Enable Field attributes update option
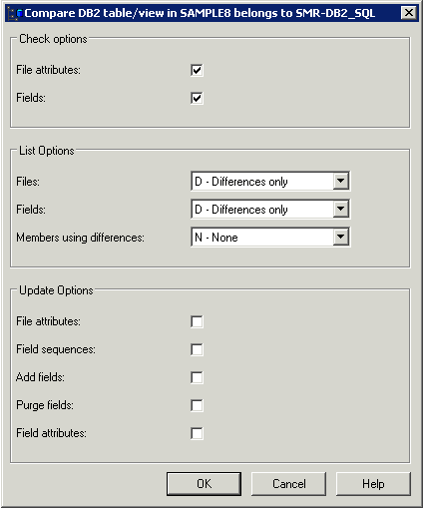 click(197, 433)
